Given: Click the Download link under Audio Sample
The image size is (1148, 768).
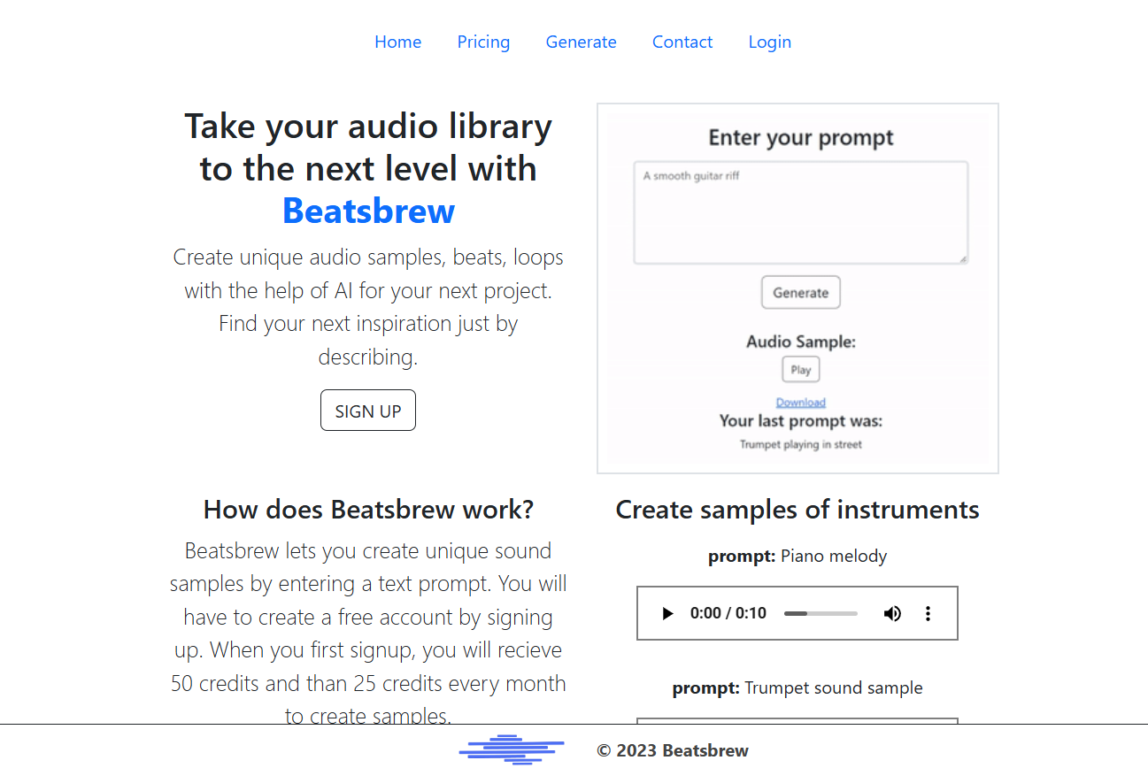Looking at the screenshot, I should [x=800, y=403].
